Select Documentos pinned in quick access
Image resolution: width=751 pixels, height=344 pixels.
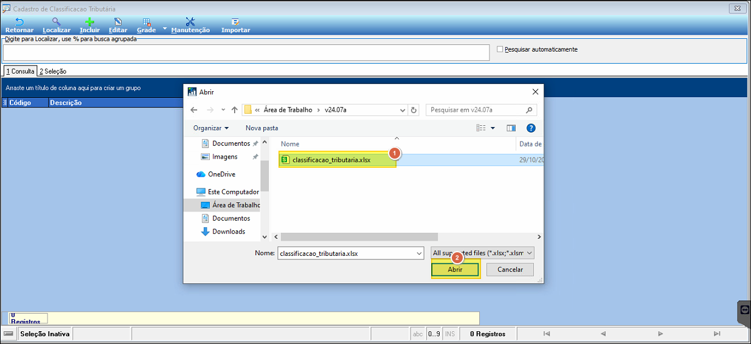pyautogui.click(x=230, y=143)
